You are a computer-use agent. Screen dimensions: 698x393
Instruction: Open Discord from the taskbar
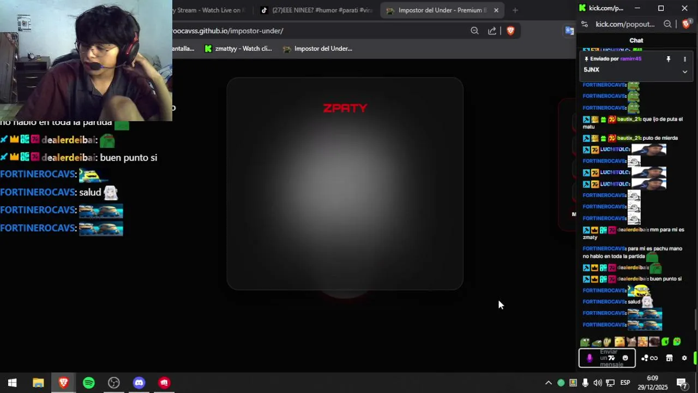pyautogui.click(x=139, y=383)
